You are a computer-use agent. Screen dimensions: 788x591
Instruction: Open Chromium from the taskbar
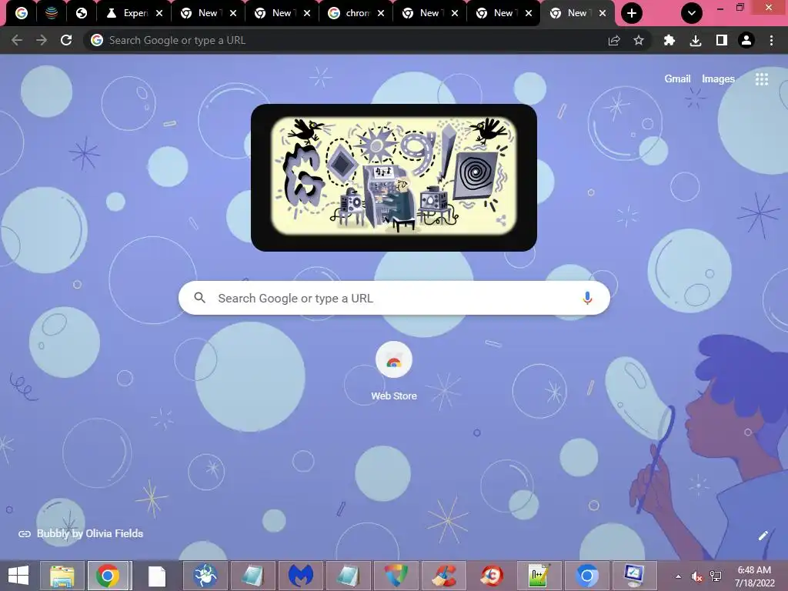coord(587,576)
